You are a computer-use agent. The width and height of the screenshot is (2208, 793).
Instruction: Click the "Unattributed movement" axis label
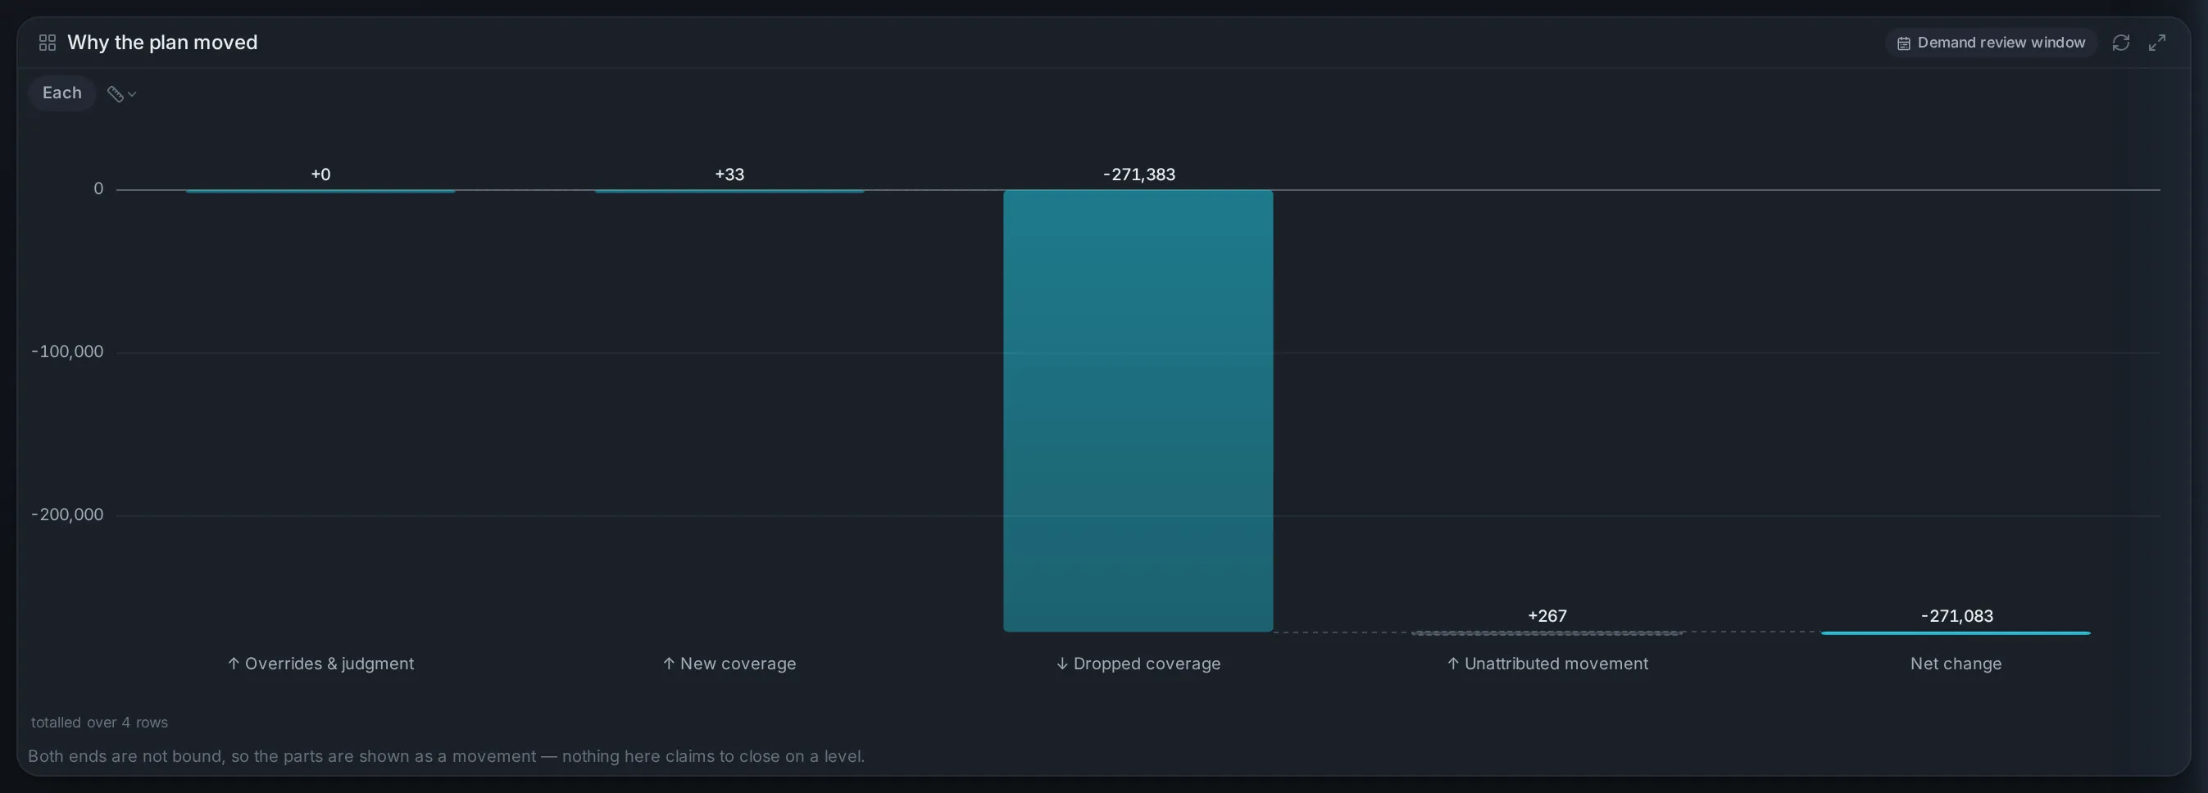[1547, 664]
